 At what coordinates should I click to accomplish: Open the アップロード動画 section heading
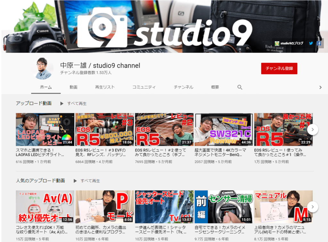(x=34, y=103)
